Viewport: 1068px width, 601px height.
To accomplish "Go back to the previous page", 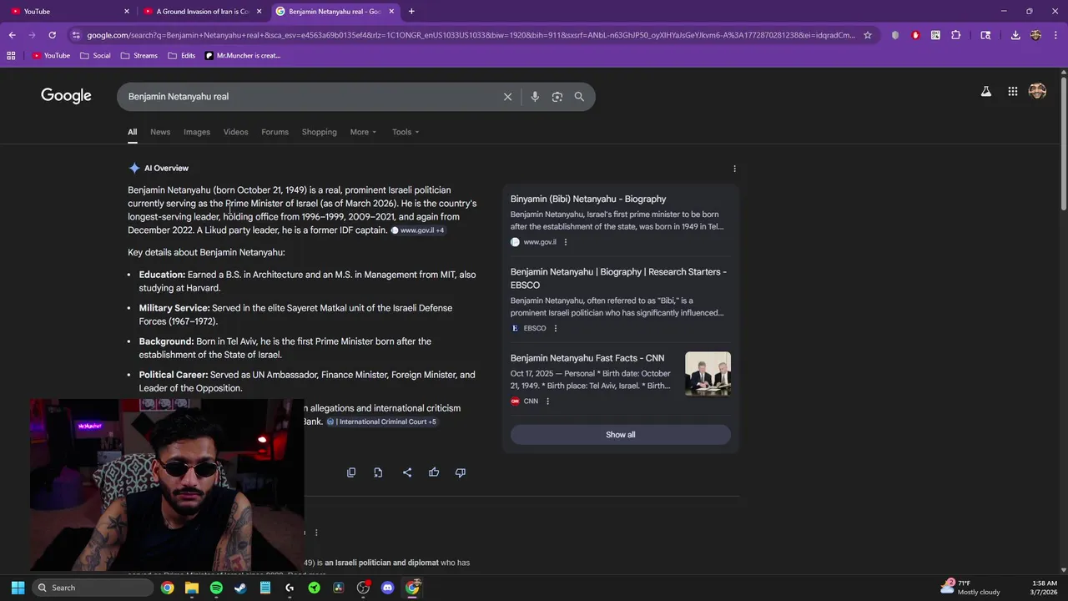I will click(x=12, y=35).
